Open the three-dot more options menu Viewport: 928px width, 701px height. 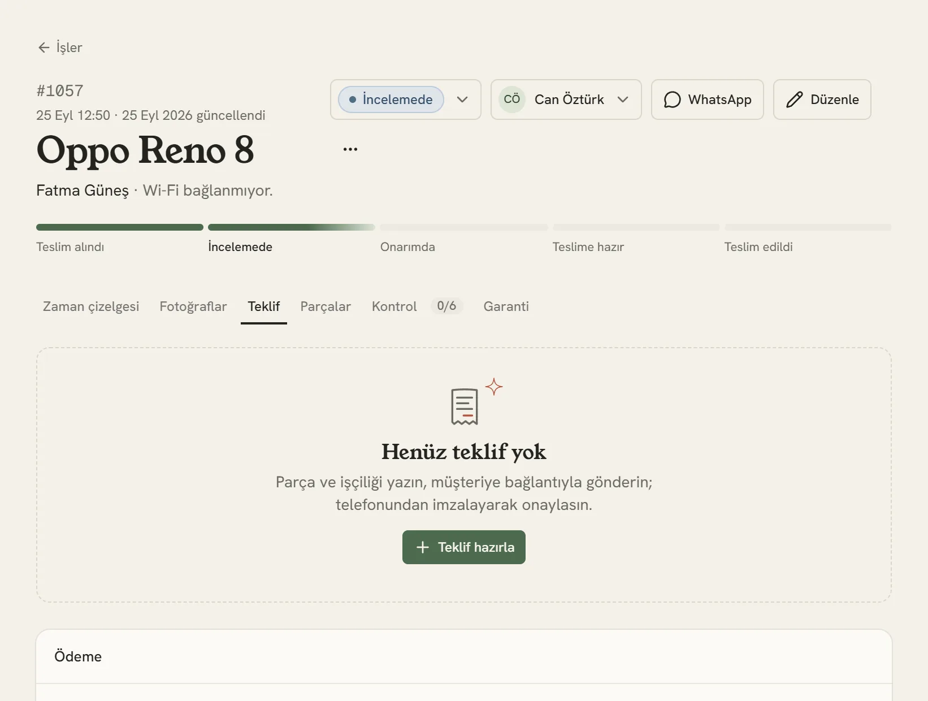[350, 149]
